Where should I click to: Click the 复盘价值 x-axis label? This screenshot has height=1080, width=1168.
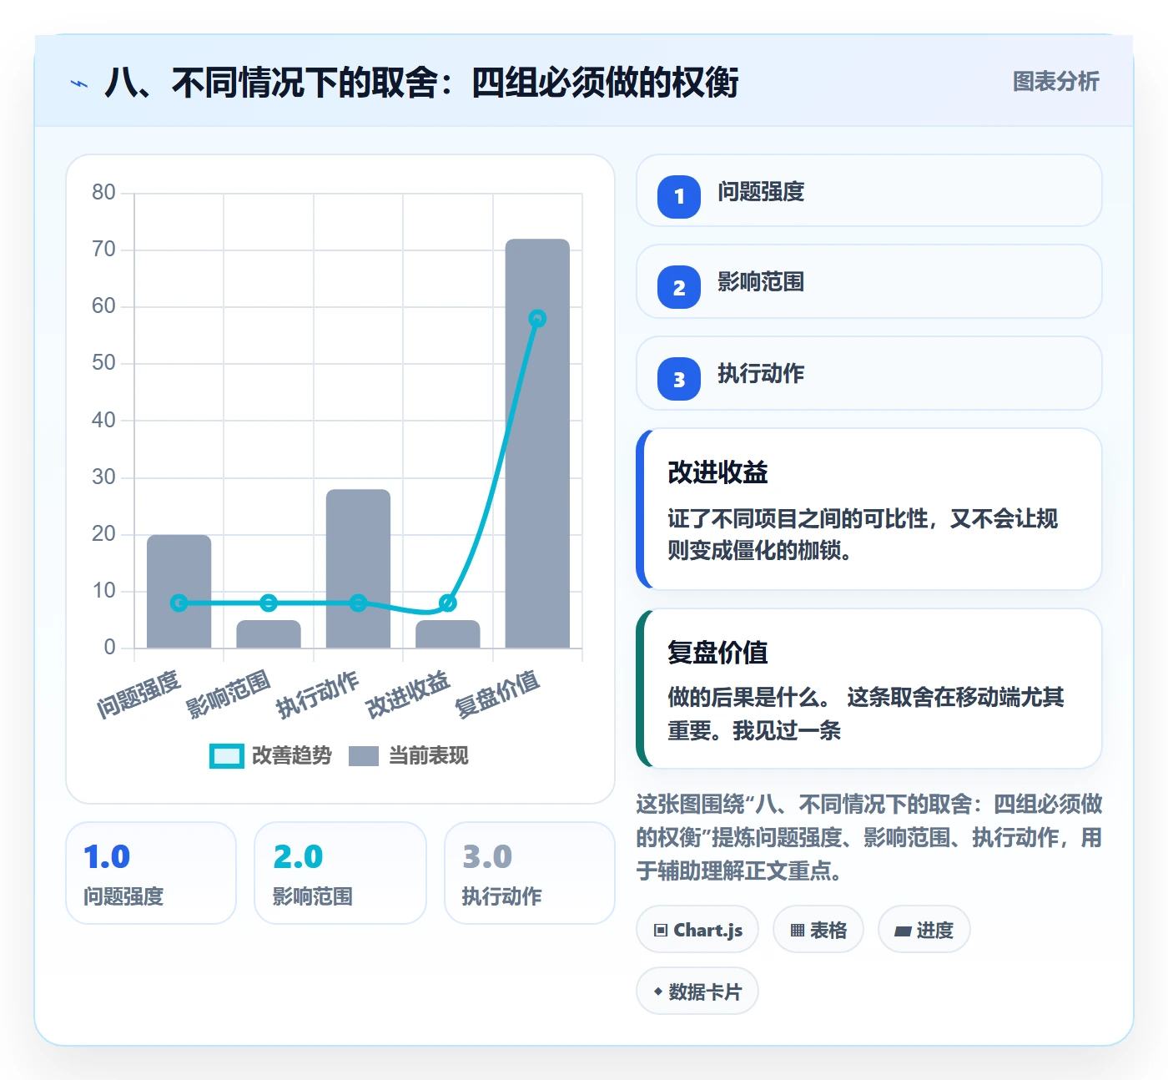click(x=497, y=694)
